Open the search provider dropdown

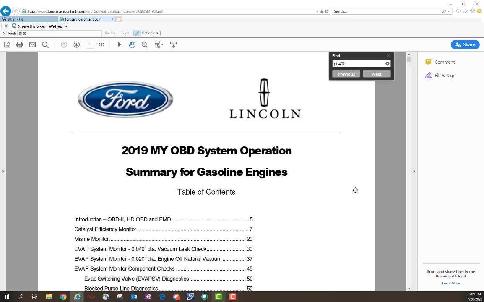click(x=448, y=11)
